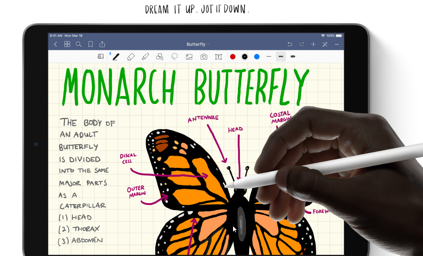Choose the blue pen color

tap(257, 57)
